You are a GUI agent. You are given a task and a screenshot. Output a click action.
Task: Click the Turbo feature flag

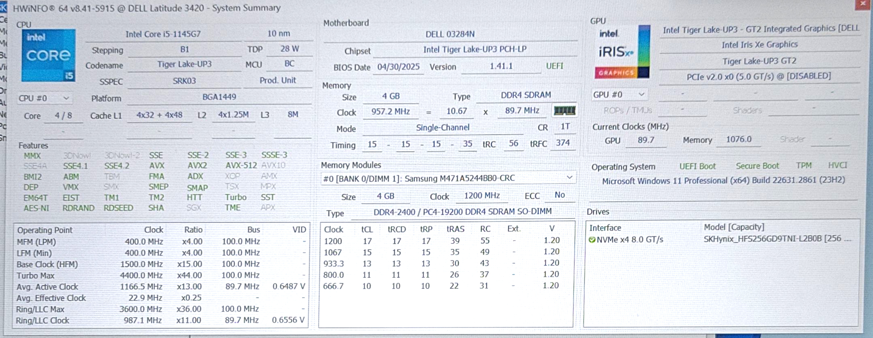coord(236,197)
